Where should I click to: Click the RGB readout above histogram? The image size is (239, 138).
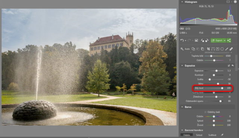point(206,6)
